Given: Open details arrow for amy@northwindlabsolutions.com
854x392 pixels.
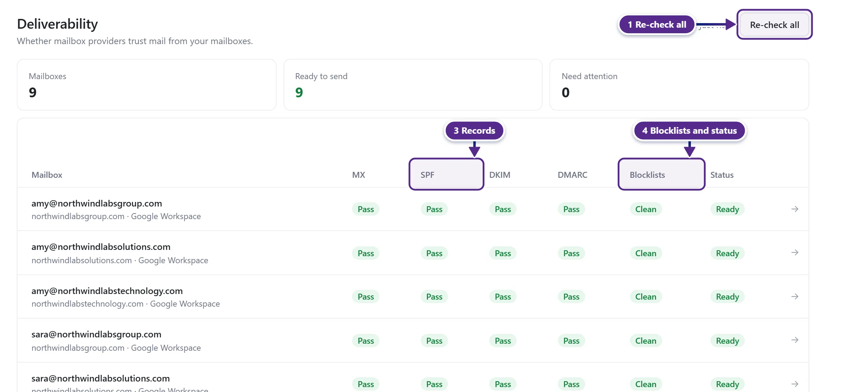Looking at the screenshot, I should coord(794,252).
